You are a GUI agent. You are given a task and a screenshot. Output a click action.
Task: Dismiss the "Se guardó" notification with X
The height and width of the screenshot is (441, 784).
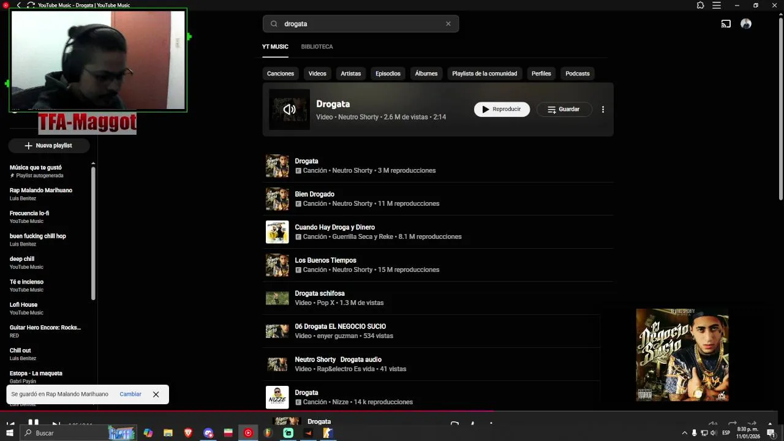[x=156, y=394]
